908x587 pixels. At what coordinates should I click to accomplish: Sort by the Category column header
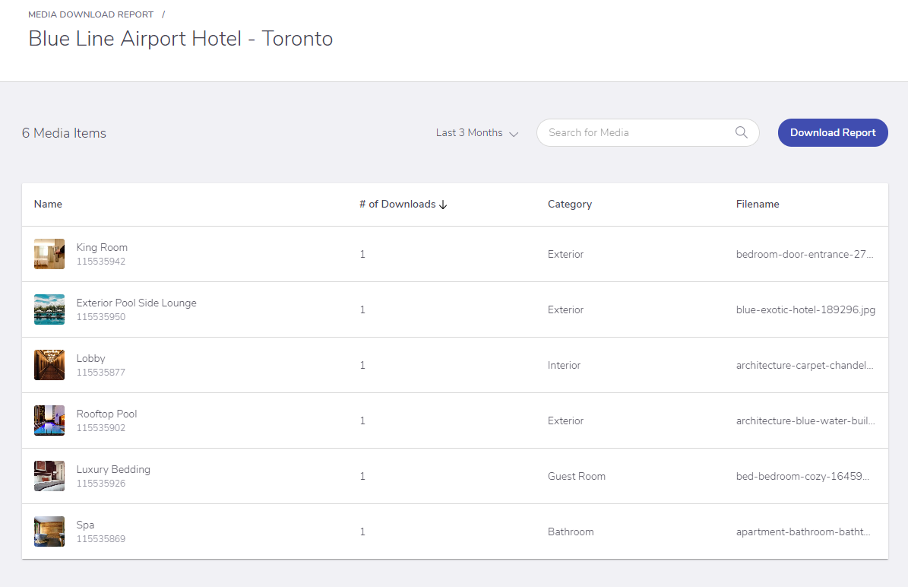570,204
